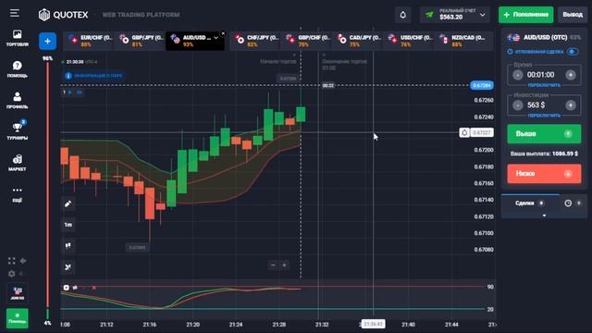Increase investment amount with plus
Viewport: 592px width, 333px height.
[571, 105]
